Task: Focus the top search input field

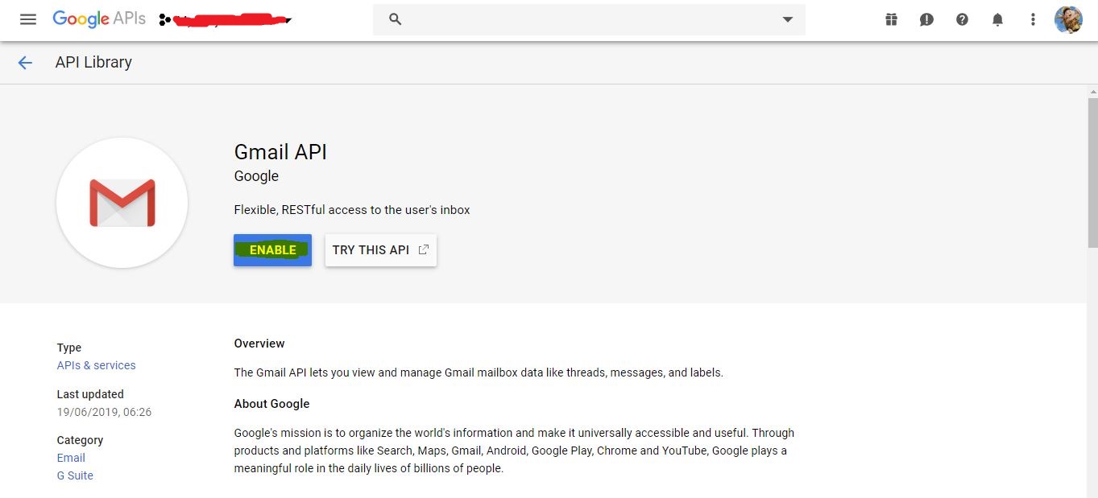Action: (x=589, y=19)
